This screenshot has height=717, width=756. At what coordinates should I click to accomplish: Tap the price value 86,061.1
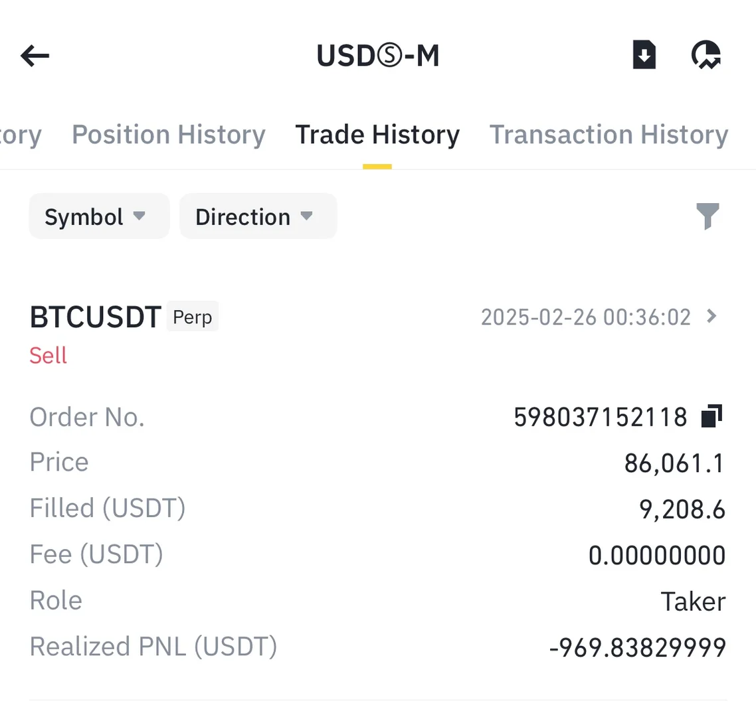(x=674, y=463)
